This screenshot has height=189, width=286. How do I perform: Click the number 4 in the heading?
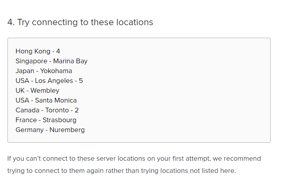point(11,22)
